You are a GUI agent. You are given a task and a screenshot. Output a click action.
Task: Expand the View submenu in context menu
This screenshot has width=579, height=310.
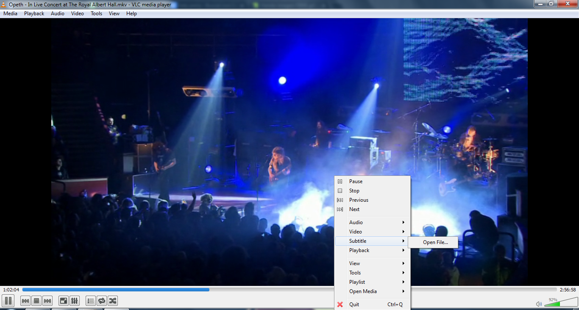pyautogui.click(x=373, y=263)
